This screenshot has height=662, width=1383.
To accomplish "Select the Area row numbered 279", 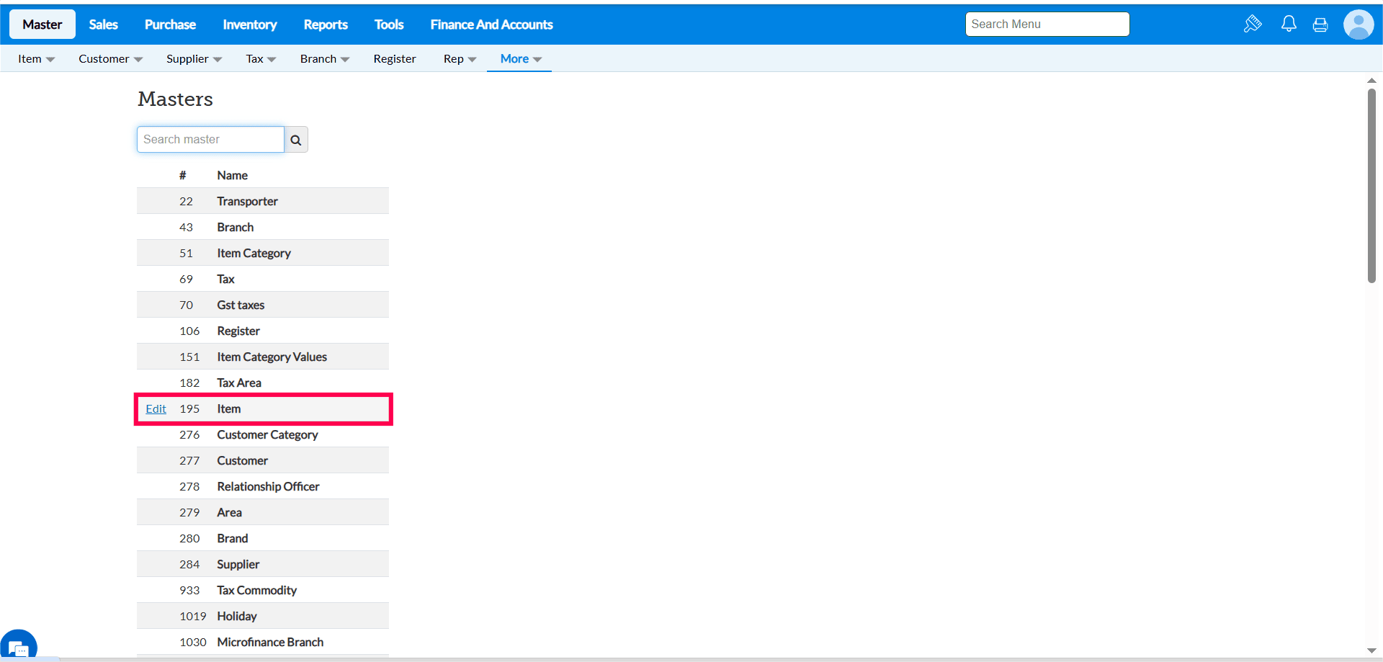I will [x=263, y=512].
